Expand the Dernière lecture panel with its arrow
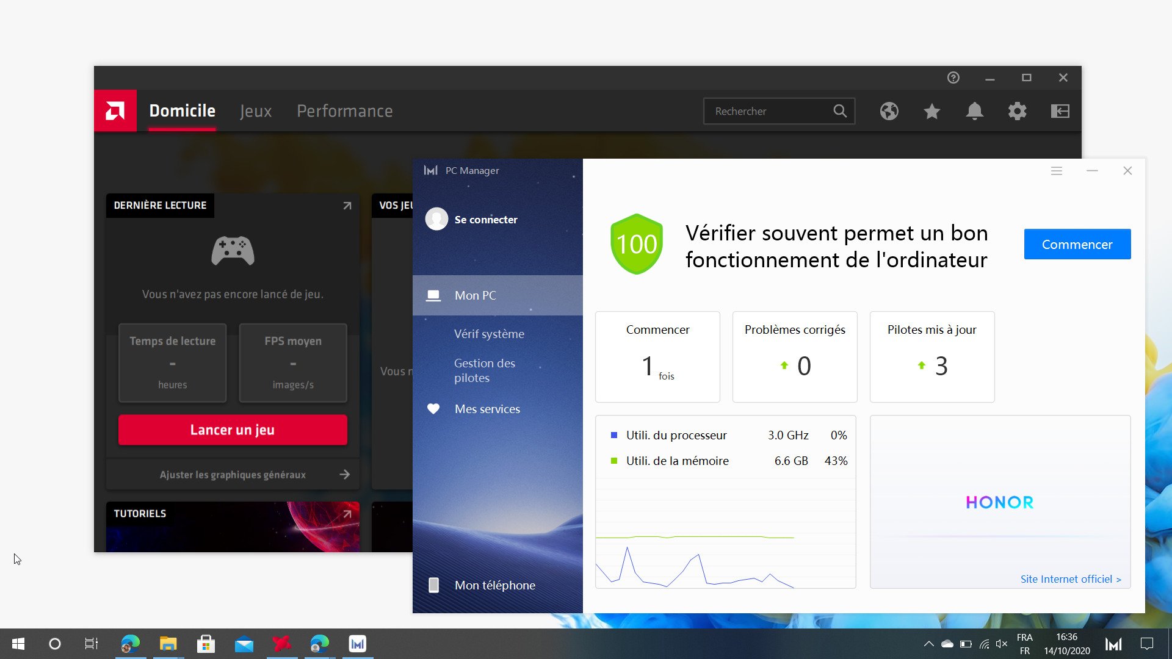The image size is (1172, 659). [x=347, y=206]
